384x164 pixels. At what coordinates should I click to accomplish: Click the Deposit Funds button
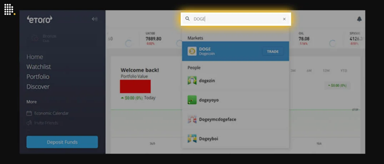point(62,142)
